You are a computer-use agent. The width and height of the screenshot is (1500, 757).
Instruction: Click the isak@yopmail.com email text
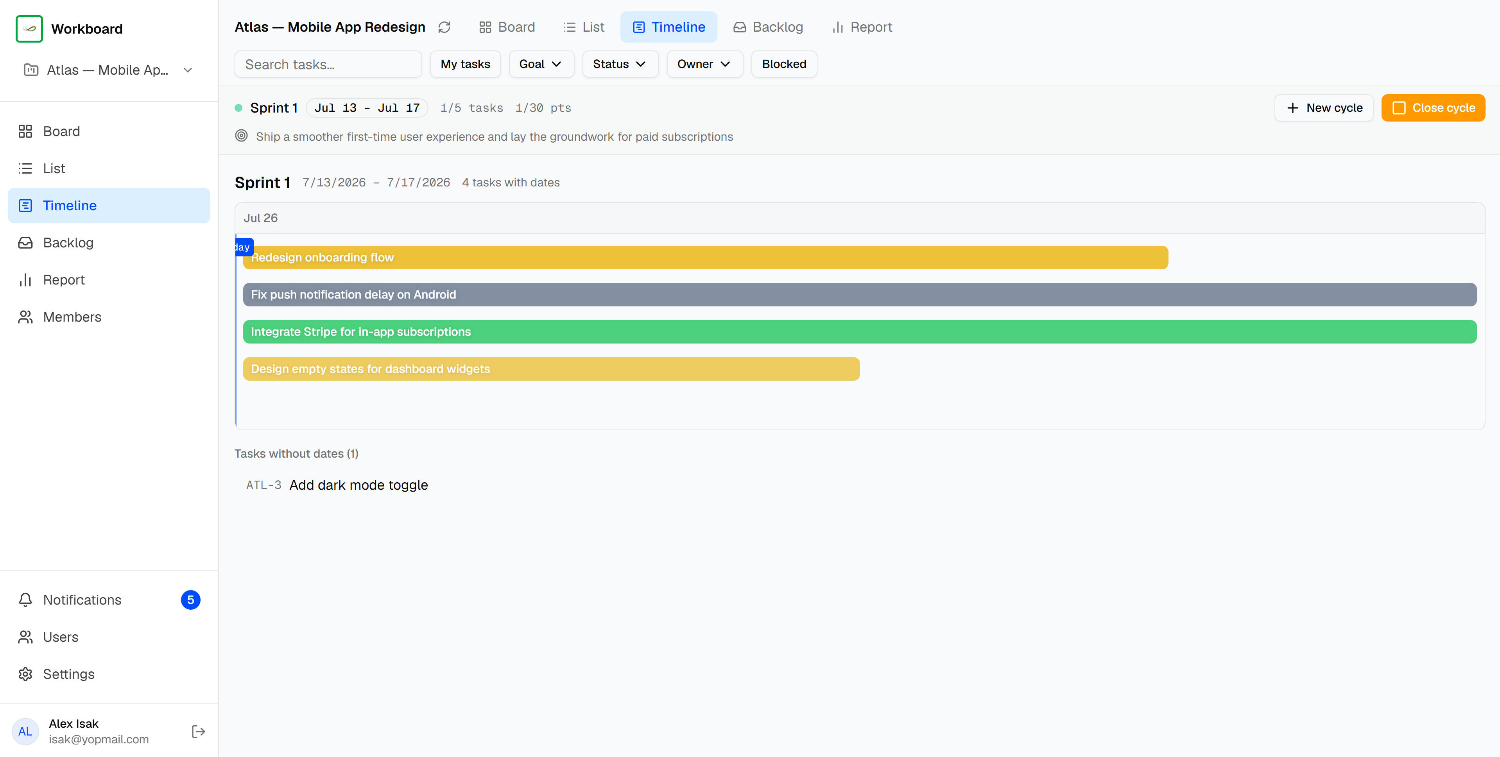pyautogui.click(x=99, y=739)
